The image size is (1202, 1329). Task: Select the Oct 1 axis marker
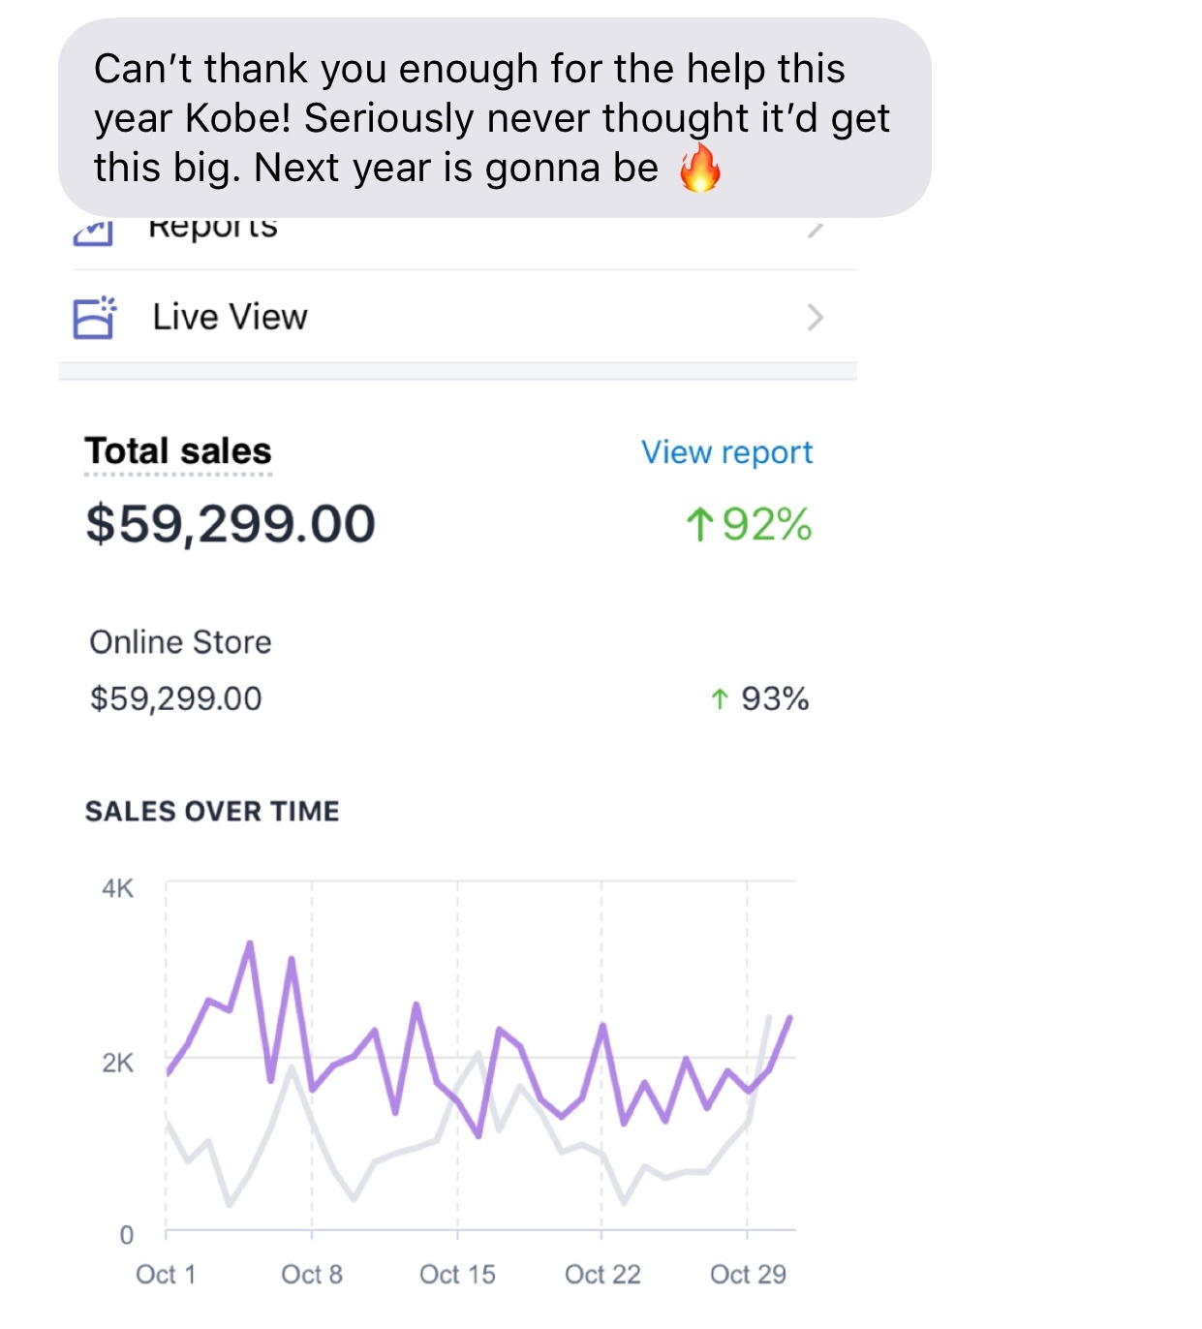click(x=166, y=1274)
